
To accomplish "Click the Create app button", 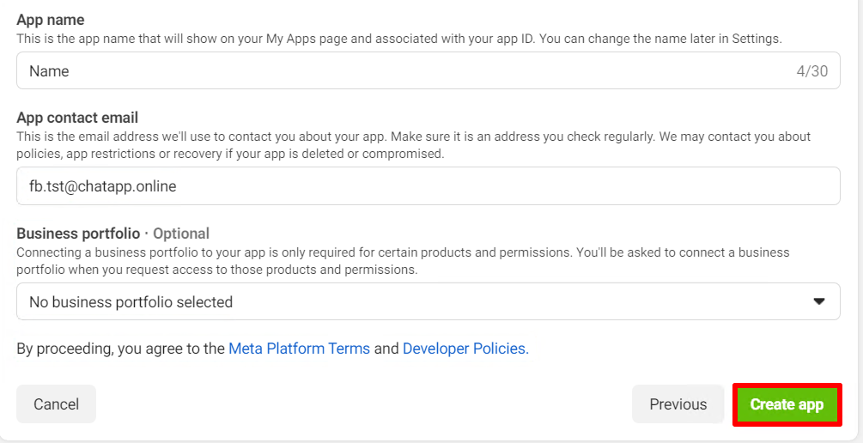I will (x=787, y=404).
